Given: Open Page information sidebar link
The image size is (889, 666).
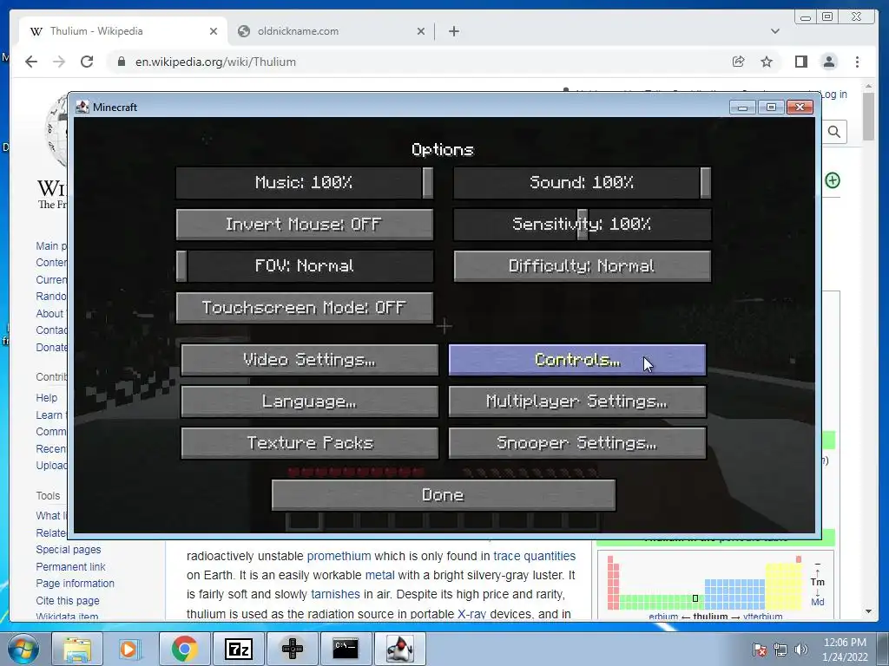Looking at the screenshot, I should tap(75, 584).
